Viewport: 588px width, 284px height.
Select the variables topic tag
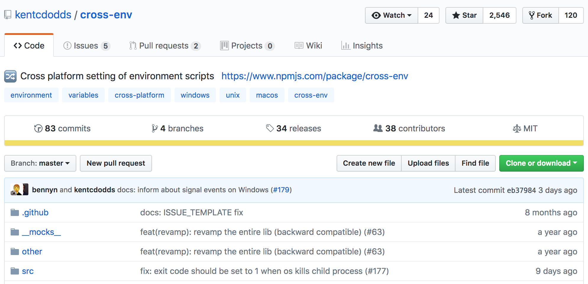point(83,95)
